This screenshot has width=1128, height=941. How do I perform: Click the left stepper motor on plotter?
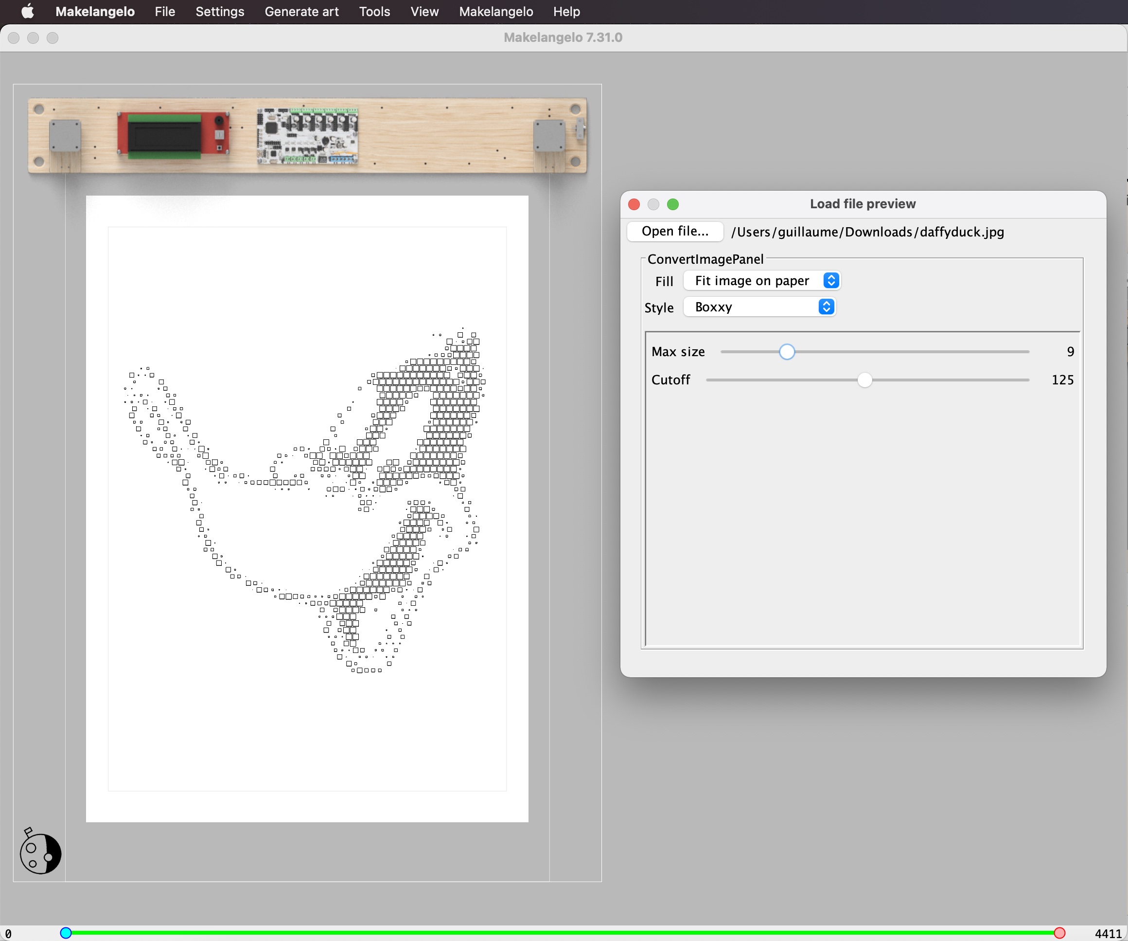point(65,135)
